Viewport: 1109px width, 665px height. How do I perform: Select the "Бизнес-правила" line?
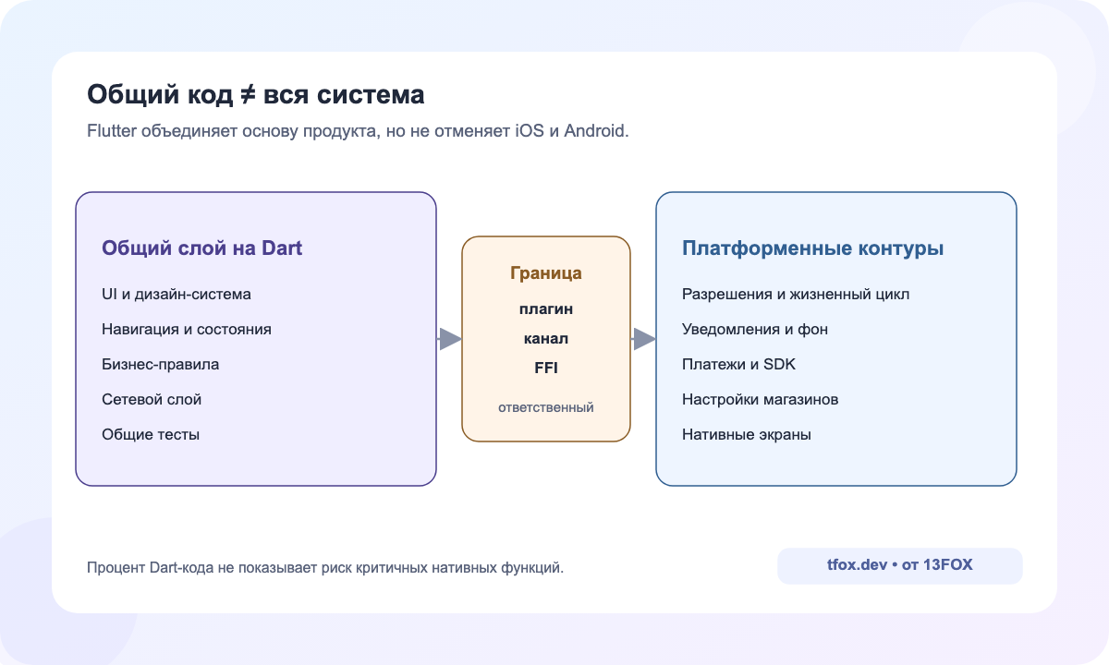[x=161, y=364]
